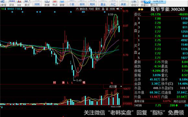
Task: Click the two-star rating icon
Action: pos(140,9)
